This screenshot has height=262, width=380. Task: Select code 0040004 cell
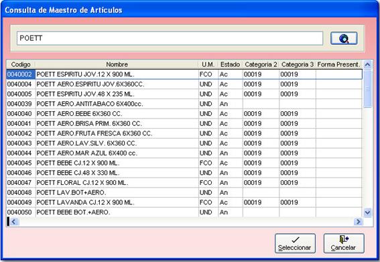[x=21, y=84]
